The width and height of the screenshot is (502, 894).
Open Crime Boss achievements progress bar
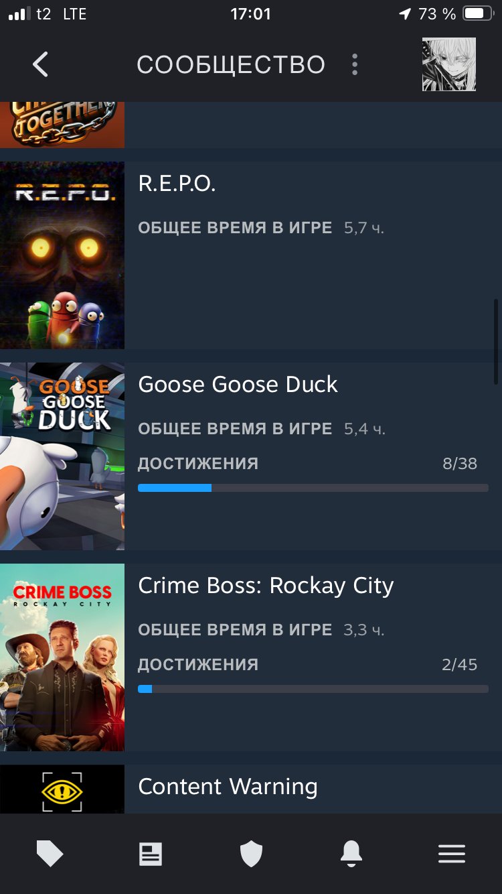pos(313,689)
